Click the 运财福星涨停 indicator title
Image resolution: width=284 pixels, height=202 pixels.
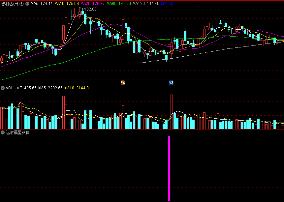[17, 132]
